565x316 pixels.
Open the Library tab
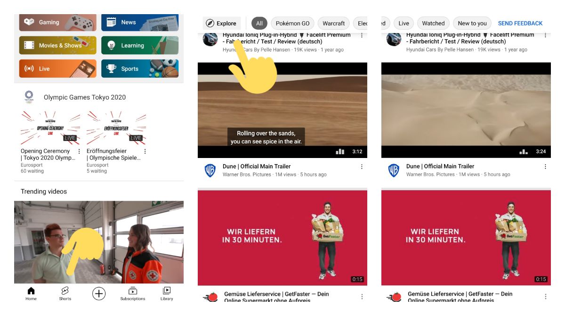tap(167, 293)
